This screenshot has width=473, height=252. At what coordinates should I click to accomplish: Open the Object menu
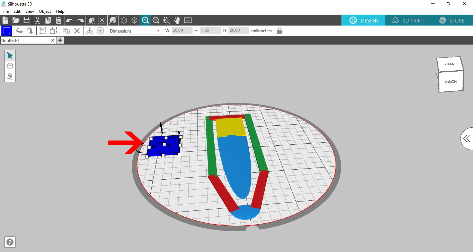(45, 11)
